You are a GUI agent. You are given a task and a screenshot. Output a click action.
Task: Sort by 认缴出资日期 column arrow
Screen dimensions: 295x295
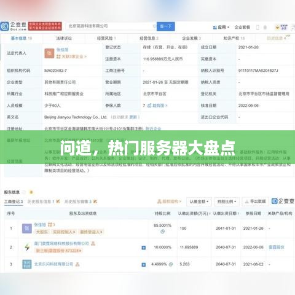238,213
